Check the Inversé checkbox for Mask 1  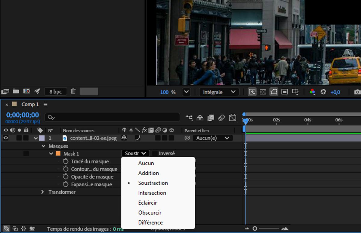click(x=155, y=153)
